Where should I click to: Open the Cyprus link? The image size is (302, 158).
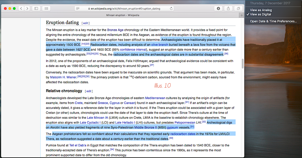pyautogui.click(x=114, y=103)
